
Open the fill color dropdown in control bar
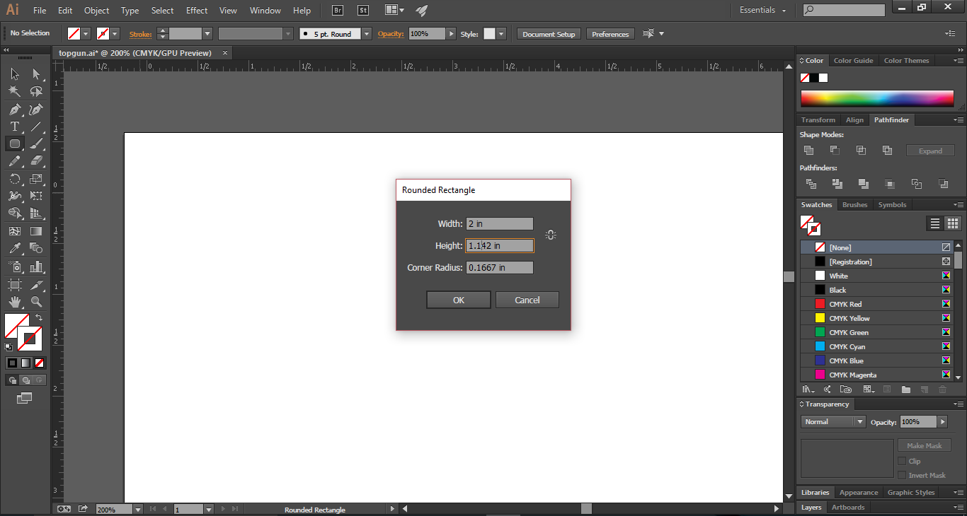click(86, 33)
